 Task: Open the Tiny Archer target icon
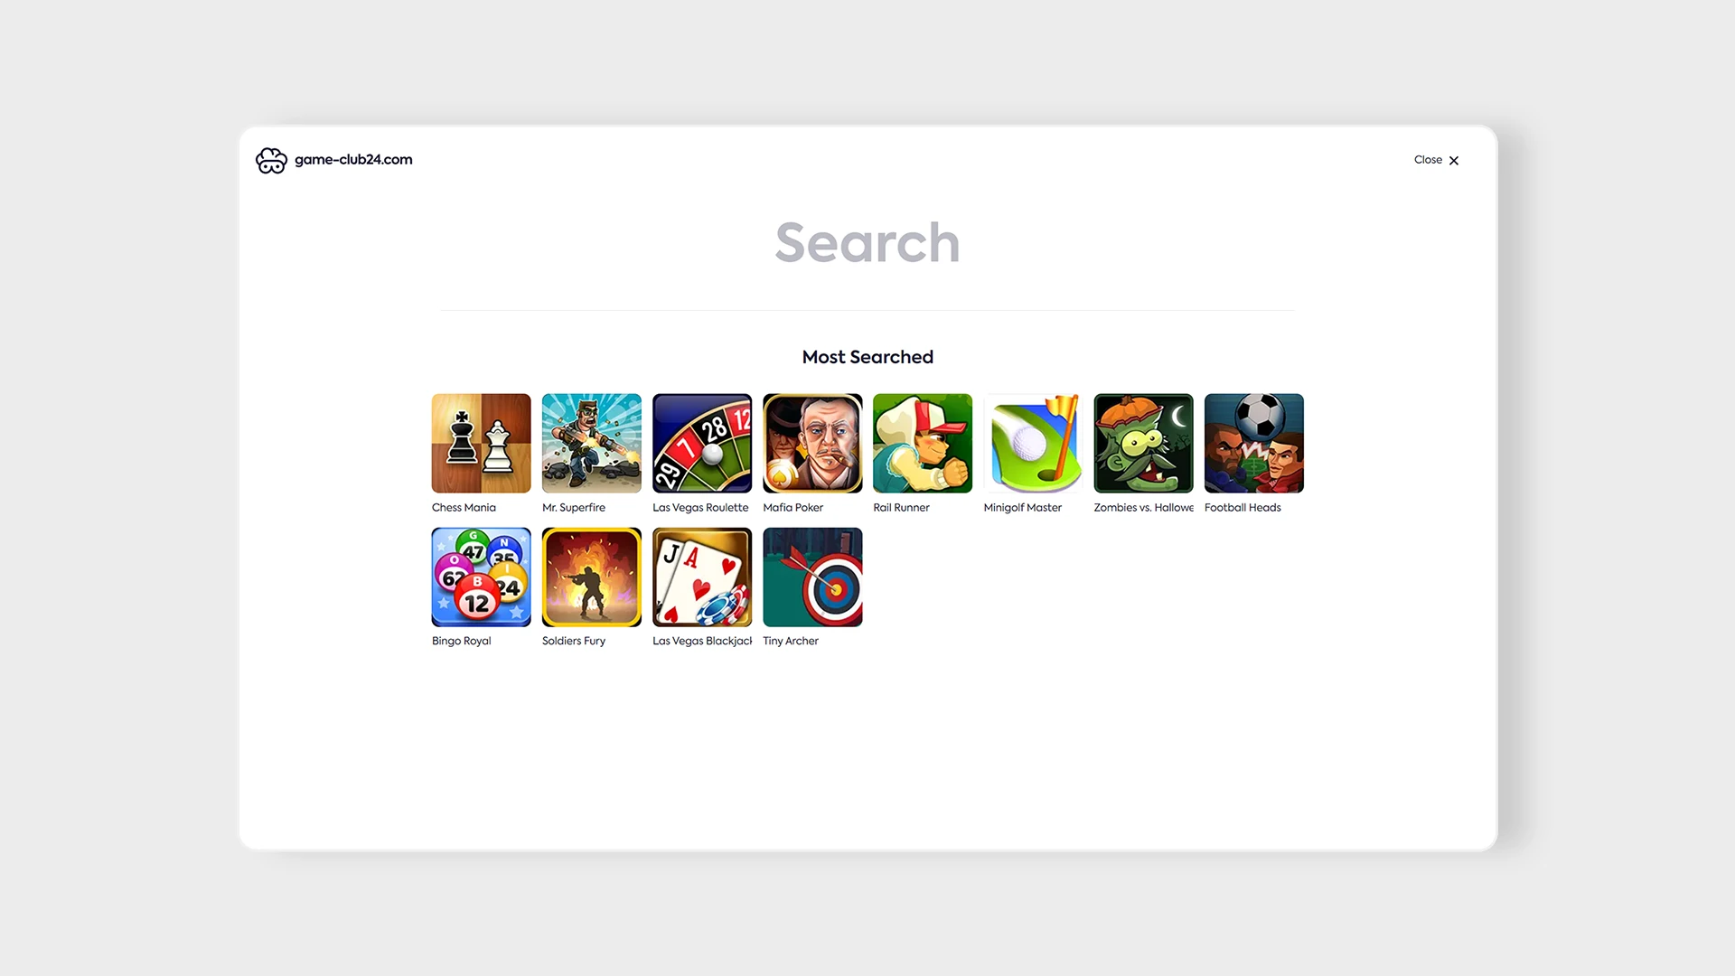tap(812, 577)
